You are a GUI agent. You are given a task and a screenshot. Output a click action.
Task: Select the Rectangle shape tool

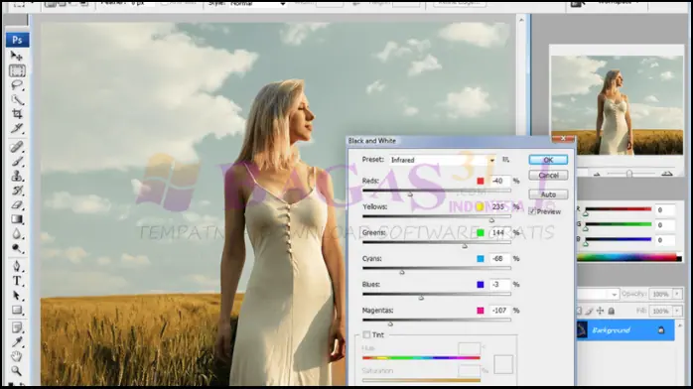click(17, 310)
